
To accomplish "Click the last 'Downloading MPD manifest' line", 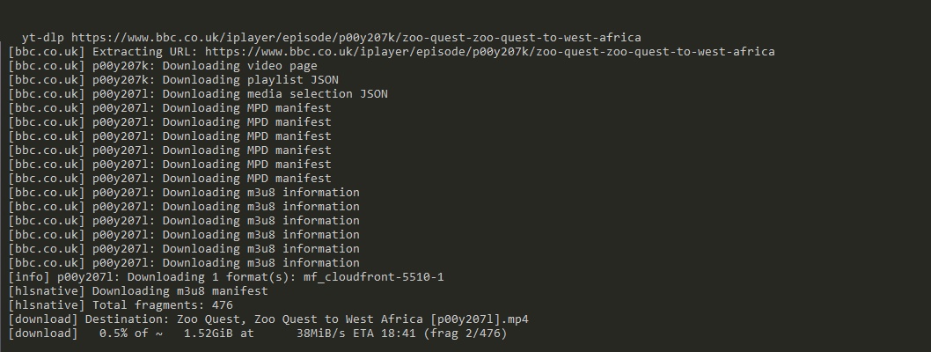I will coord(246,179).
